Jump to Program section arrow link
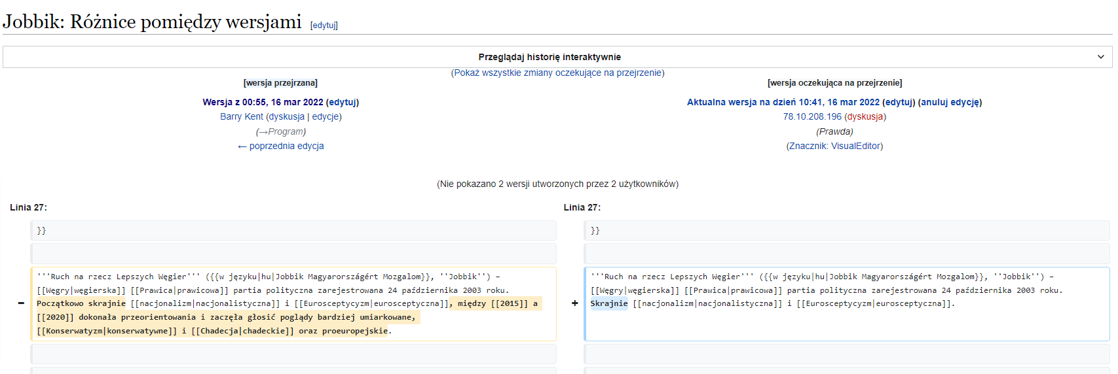 click(261, 131)
